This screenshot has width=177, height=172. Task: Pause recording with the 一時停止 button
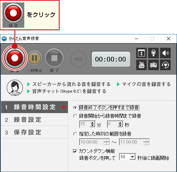[x=34, y=58]
